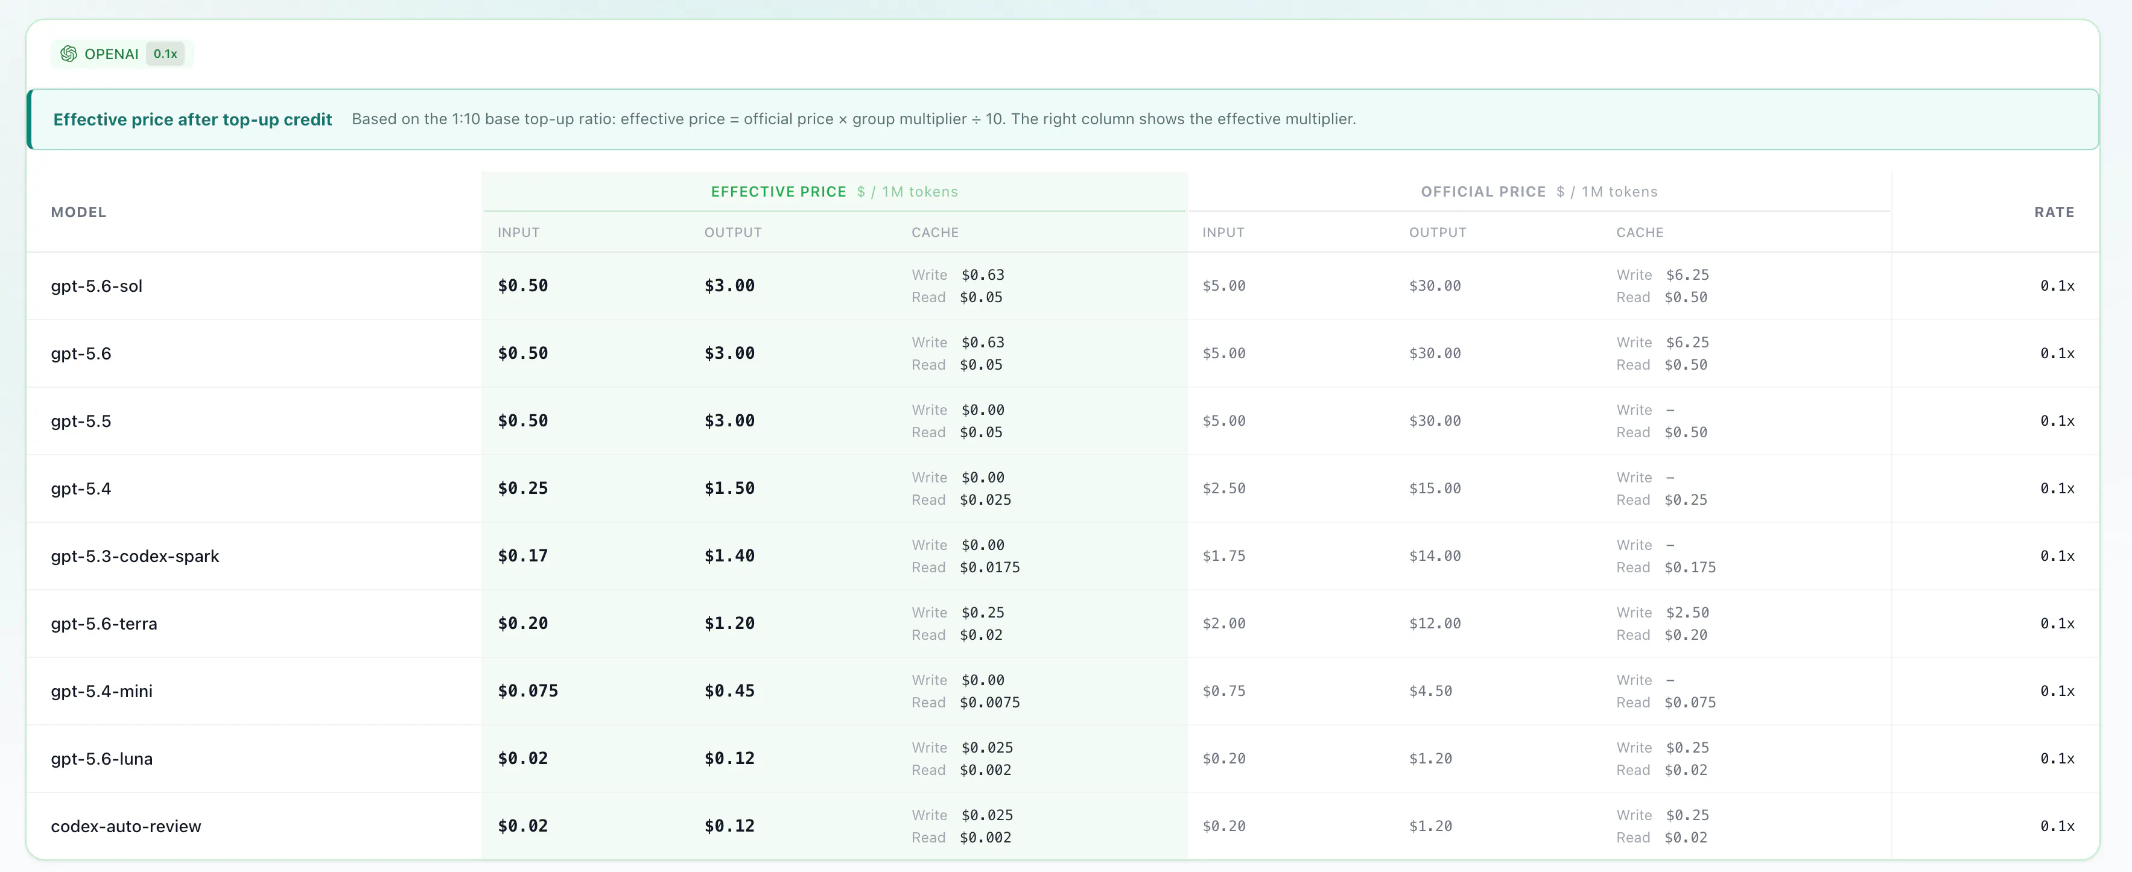Click gpt-5.6-luna effective output $0.12
The image size is (2132, 872).
point(730,759)
